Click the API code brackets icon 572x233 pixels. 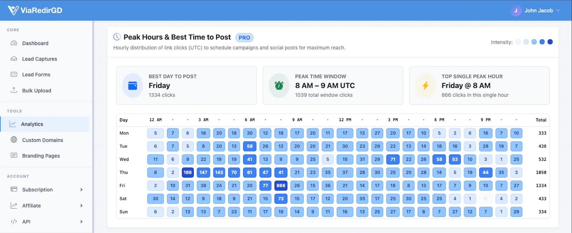coord(14,222)
